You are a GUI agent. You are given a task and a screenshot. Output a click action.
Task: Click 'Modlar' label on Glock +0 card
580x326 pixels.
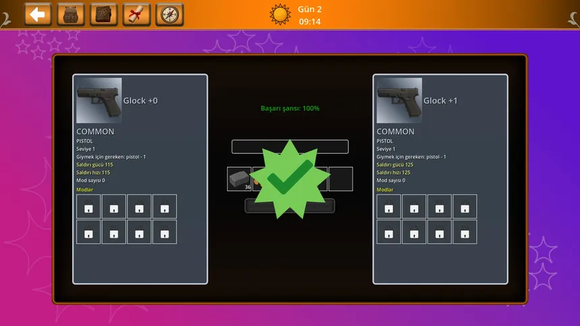tap(85, 190)
